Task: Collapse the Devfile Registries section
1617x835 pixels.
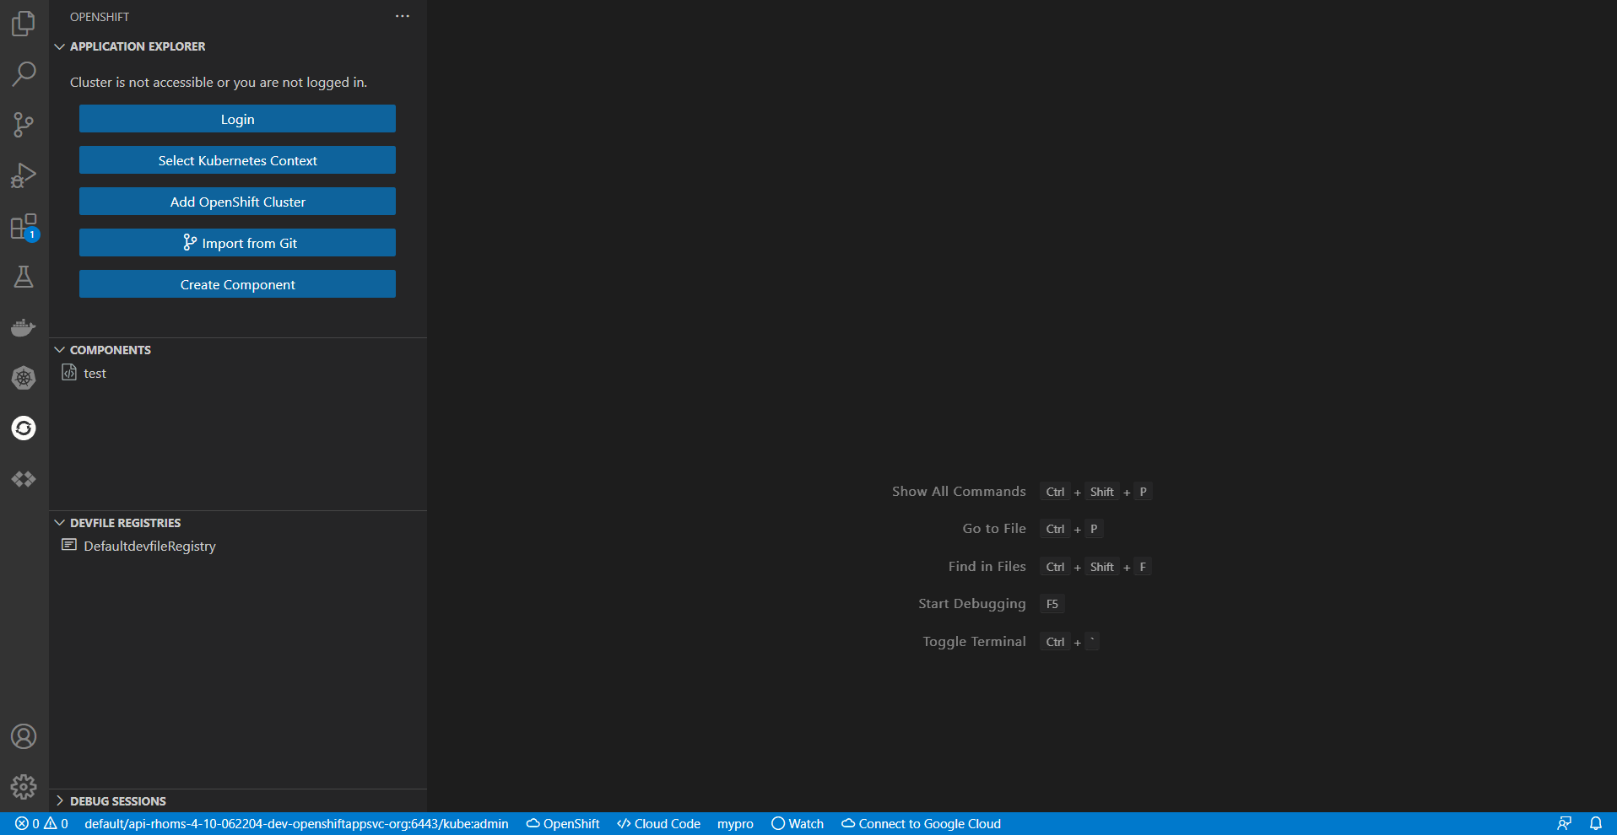Action: tap(60, 523)
